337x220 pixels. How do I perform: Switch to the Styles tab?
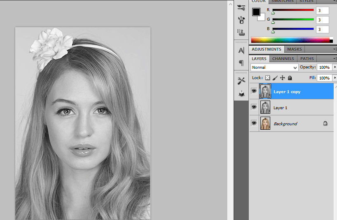(306, 1)
